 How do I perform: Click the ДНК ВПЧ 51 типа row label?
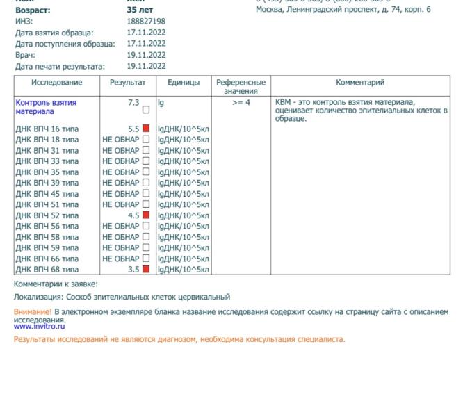[x=47, y=204]
